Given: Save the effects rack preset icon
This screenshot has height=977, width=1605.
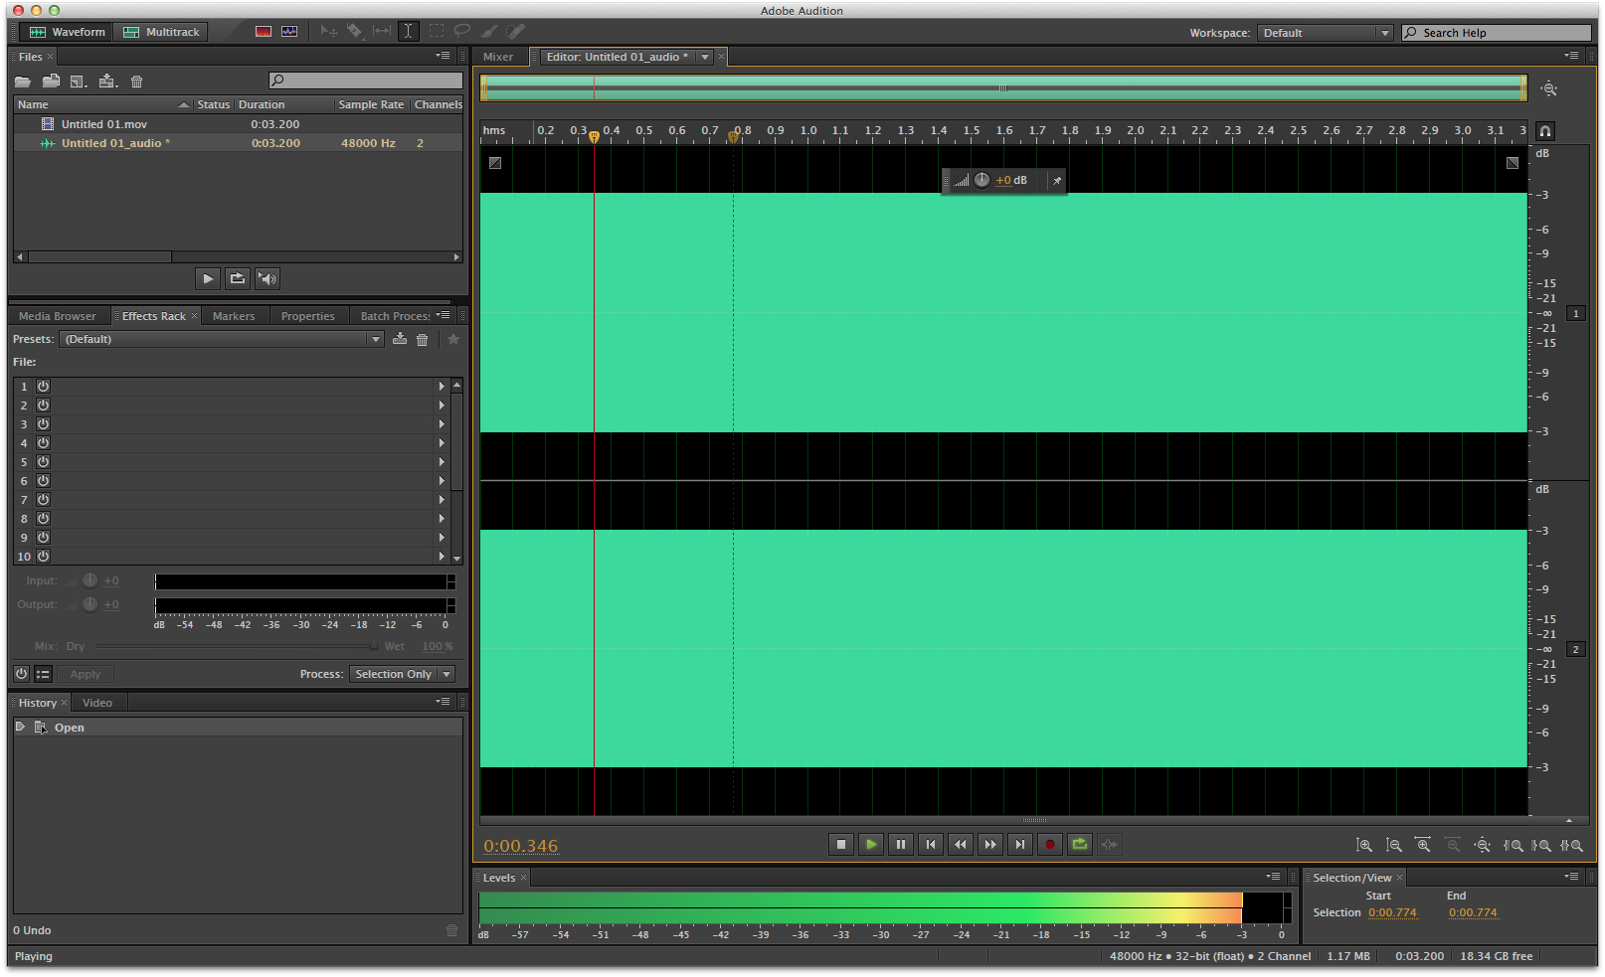Looking at the screenshot, I should pyautogui.click(x=400, y=340).
